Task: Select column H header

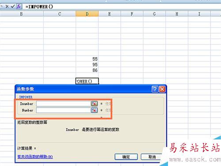Action: pos(177,14)
